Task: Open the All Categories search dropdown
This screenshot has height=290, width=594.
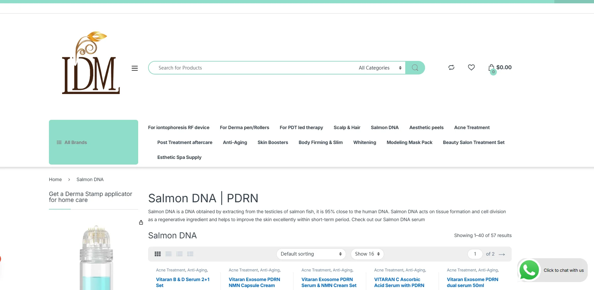Action: [x=380, y=68]
